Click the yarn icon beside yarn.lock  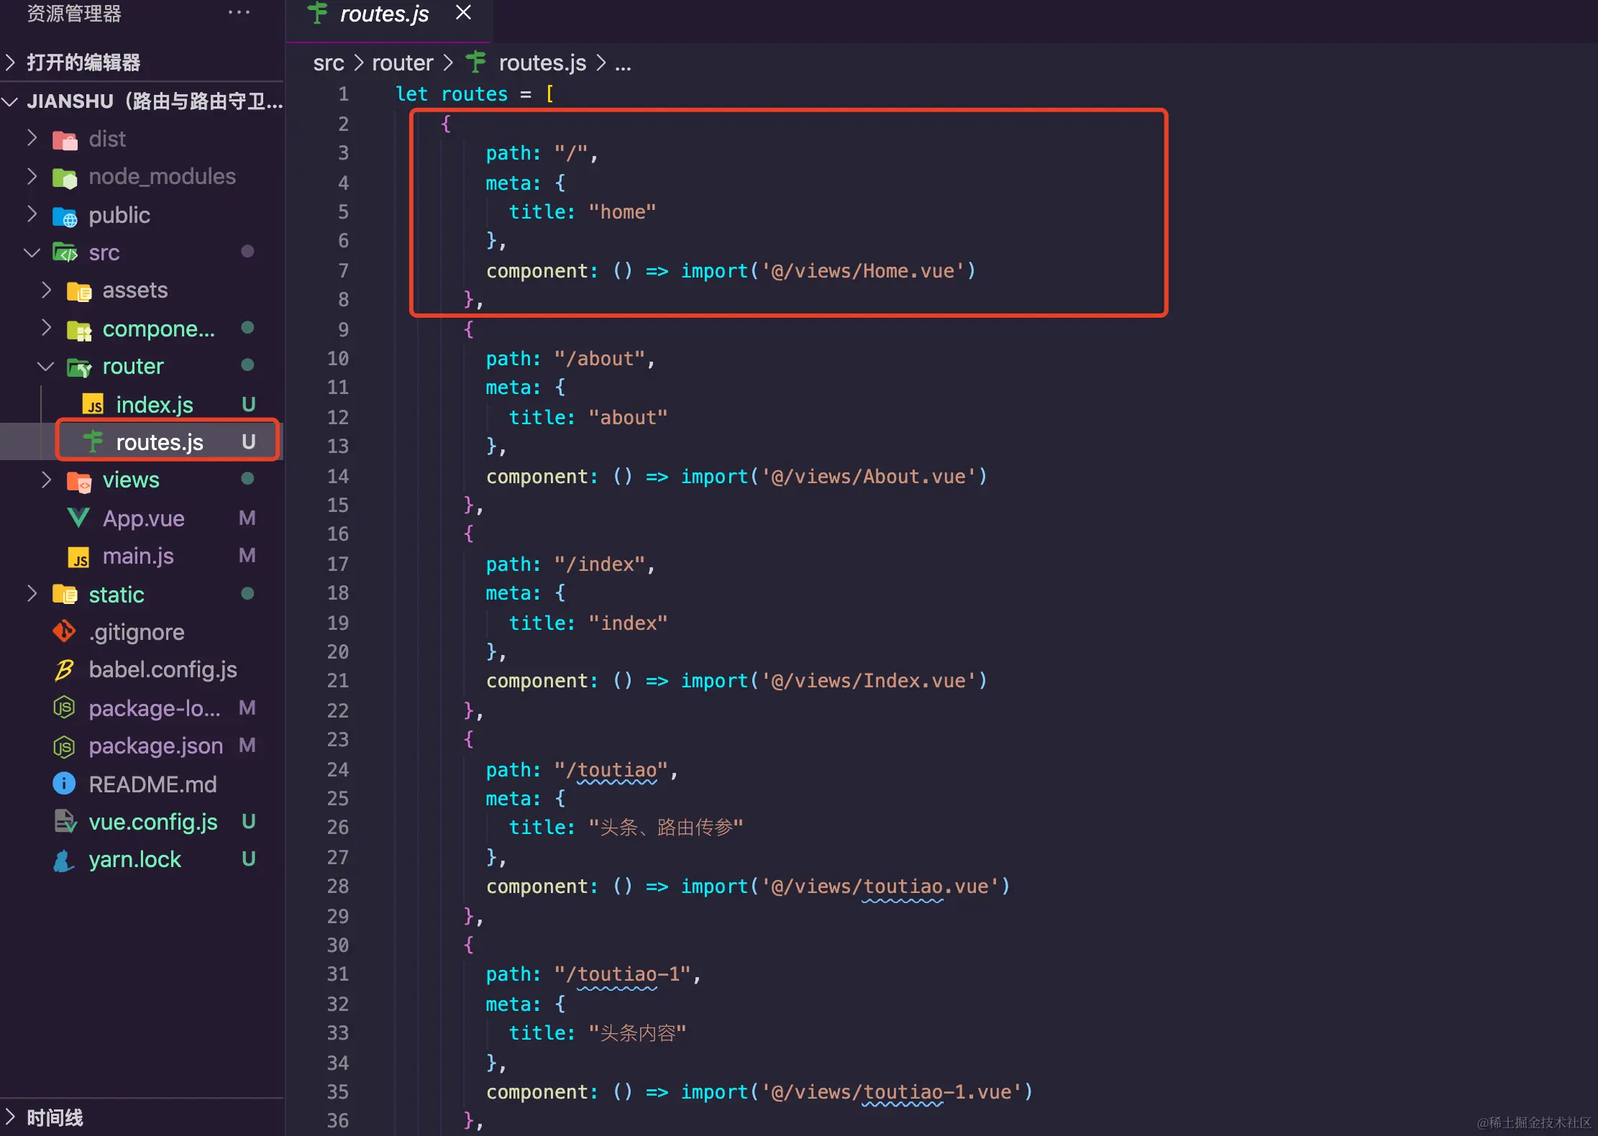click(x=64, y=859)
